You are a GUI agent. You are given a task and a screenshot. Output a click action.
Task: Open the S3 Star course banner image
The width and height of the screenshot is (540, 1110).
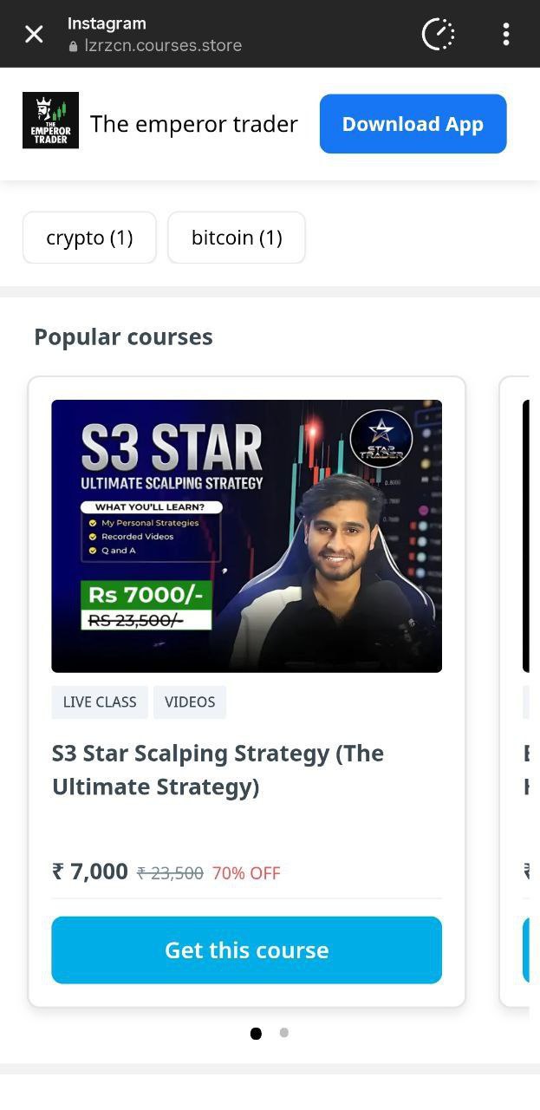click(247, 536)
